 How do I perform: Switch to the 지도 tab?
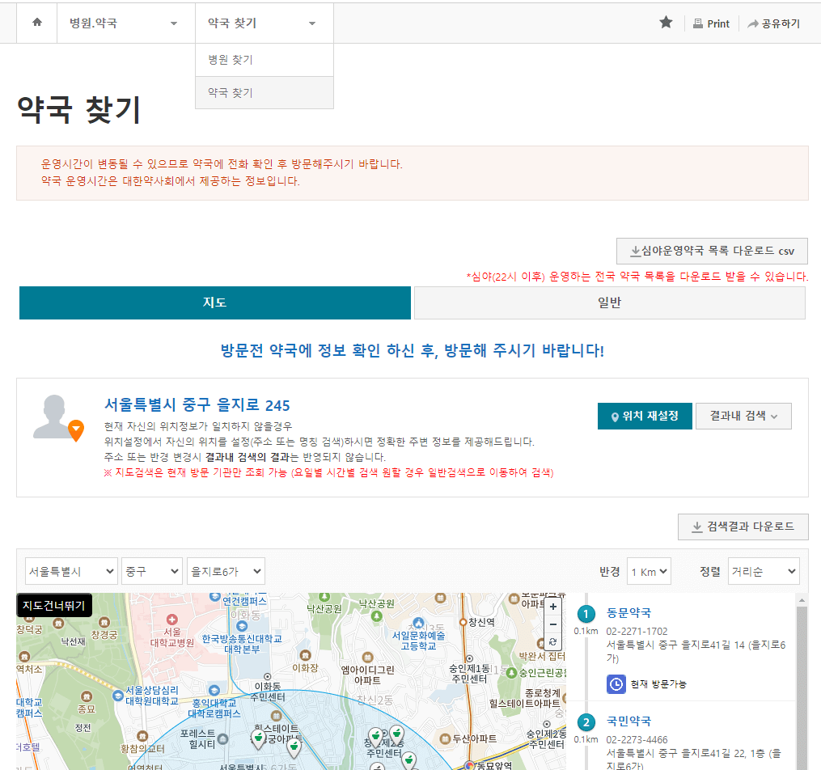(x=214, y=302)
